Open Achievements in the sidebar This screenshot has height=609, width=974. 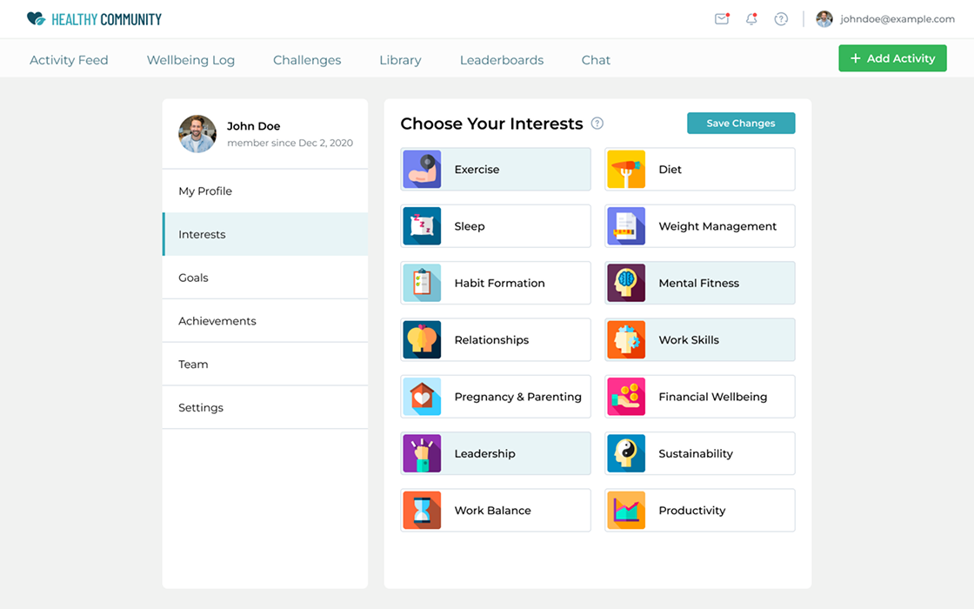tap(217, 321)
